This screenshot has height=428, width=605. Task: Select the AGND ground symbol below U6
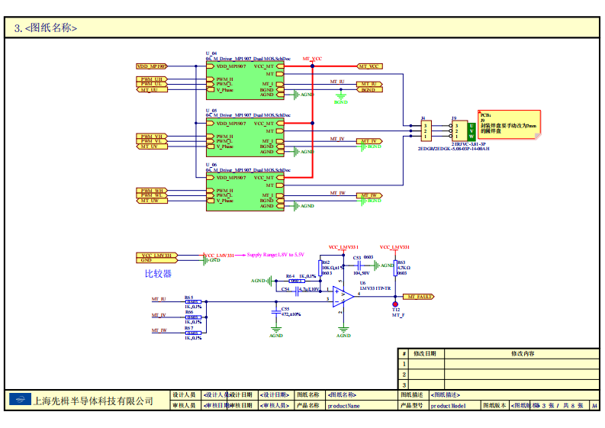click(343, 330)
